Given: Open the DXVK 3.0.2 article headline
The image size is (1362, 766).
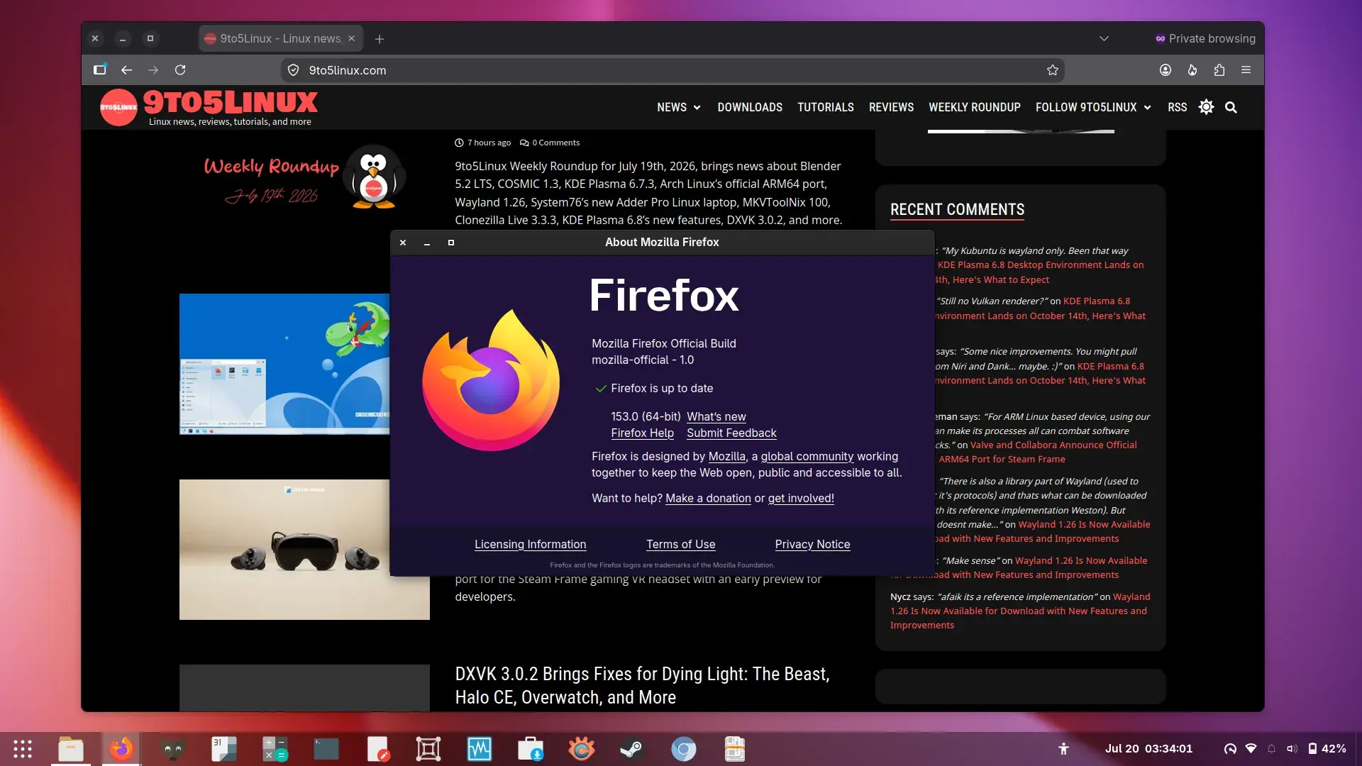Looking at the screenshot, I should tap(642, 685).
